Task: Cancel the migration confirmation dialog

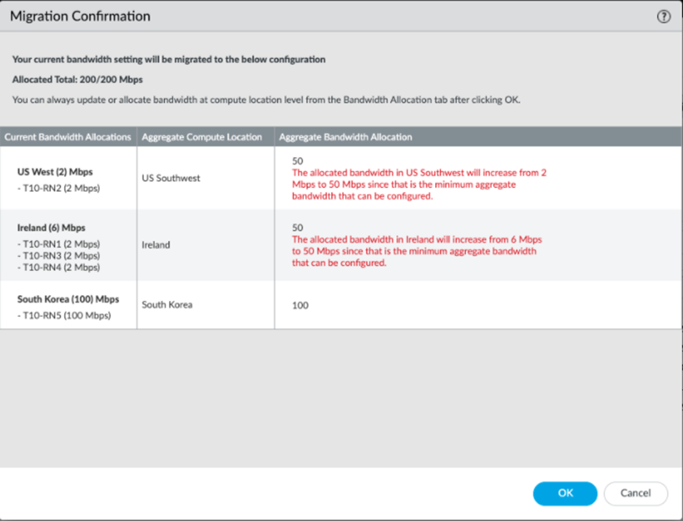Action: tap(635, 493)
